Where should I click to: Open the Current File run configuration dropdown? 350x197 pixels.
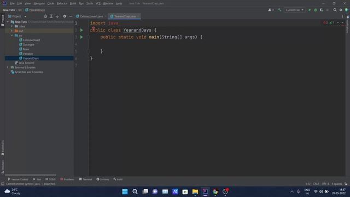294,10
